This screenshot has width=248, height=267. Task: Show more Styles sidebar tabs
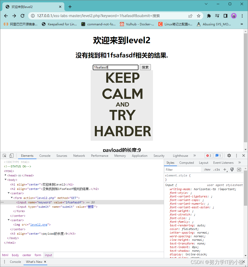pyautogui.click(x=239, y=163)
